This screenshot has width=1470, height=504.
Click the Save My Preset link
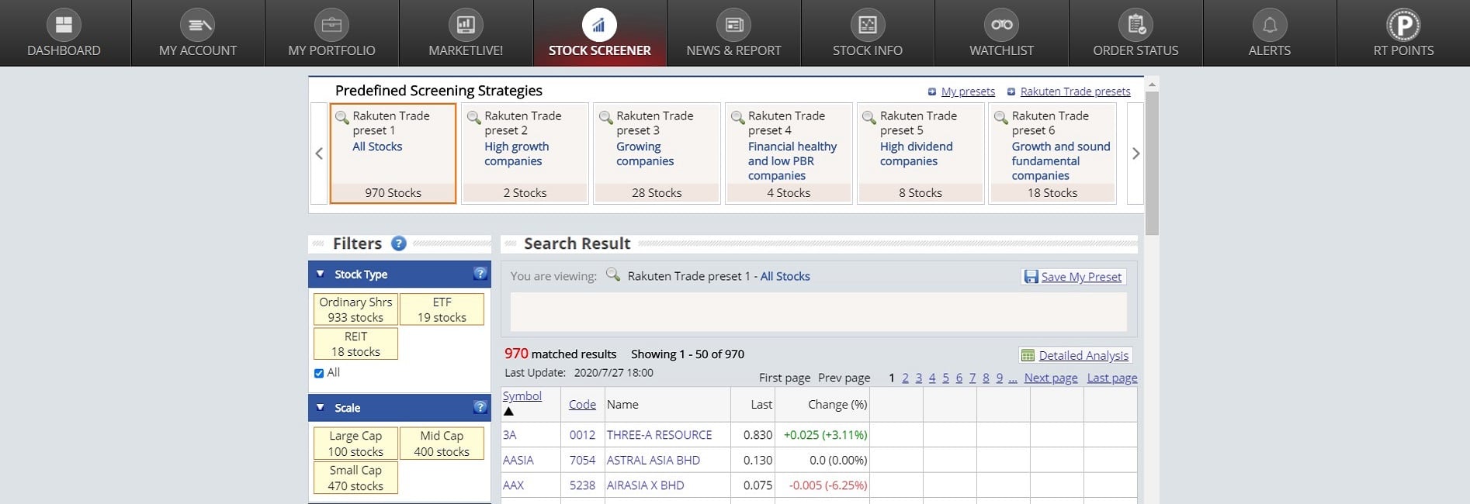coord(1081,277)
